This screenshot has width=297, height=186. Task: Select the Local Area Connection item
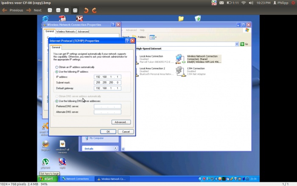click(x=154, y=59)
